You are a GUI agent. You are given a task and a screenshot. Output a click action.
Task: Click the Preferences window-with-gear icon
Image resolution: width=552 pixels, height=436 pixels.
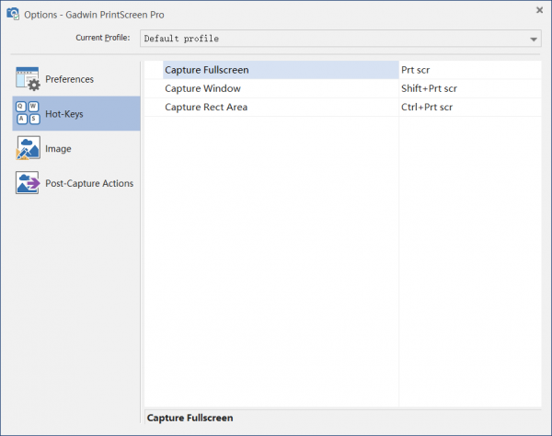[28, 78]
